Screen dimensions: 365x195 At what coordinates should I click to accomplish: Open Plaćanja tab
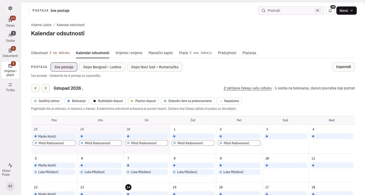[x=249, y=53]
